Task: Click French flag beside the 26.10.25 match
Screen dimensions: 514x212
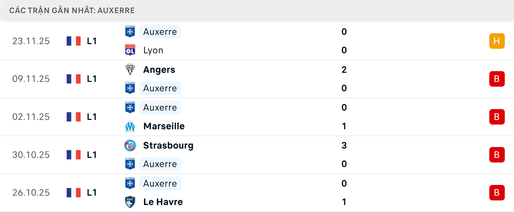Action: point(74,193)
